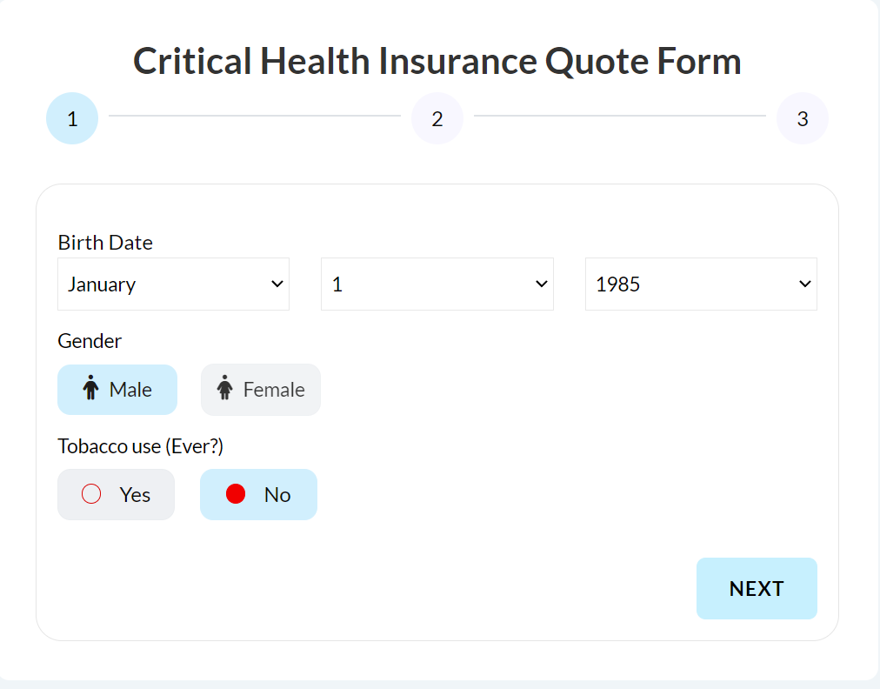Jump to step 3 in progress indicator
This screenshot has height=689, width=880.
803,118
